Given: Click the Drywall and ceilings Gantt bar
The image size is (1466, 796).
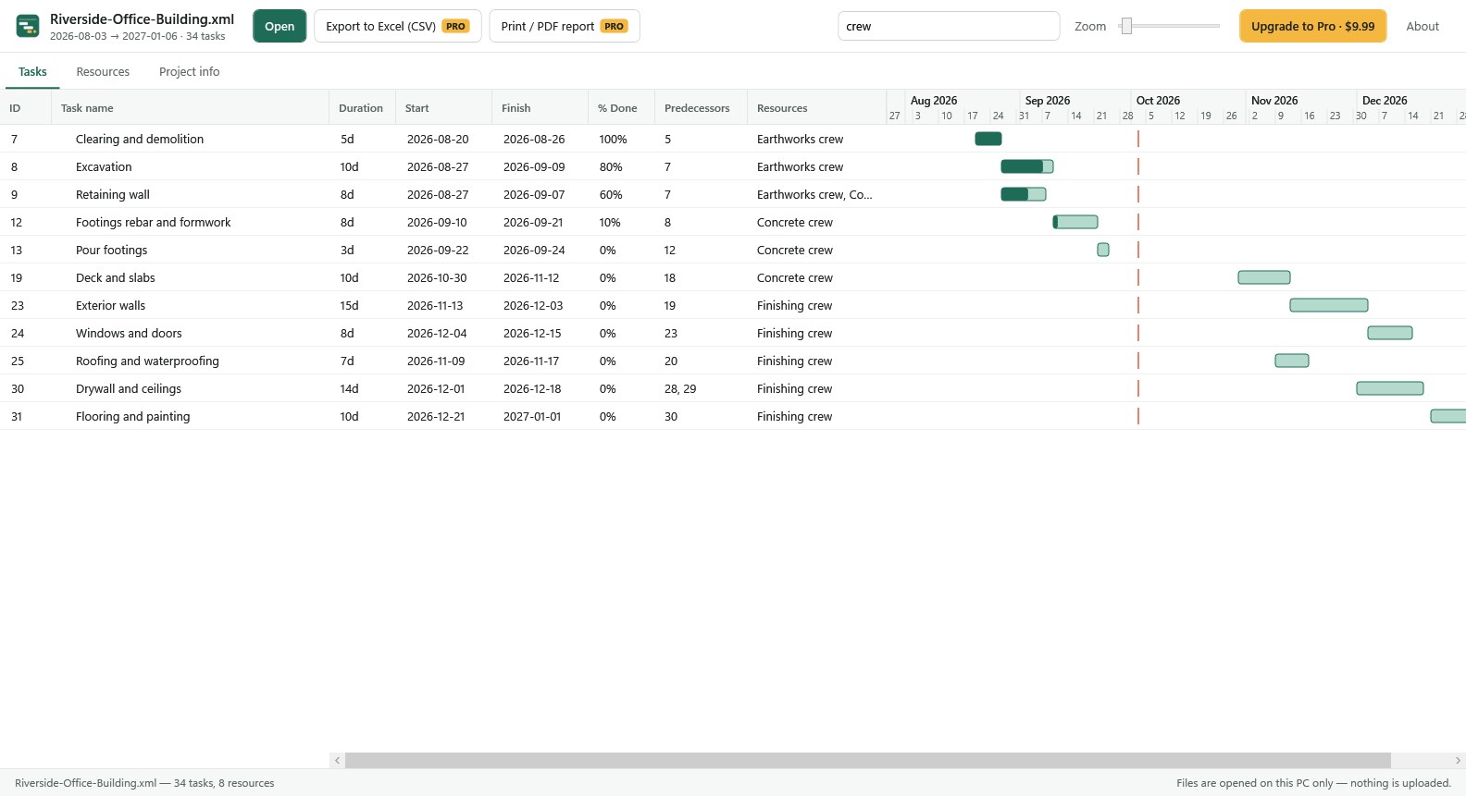Looking at the screenshot, I should 1390,388.
